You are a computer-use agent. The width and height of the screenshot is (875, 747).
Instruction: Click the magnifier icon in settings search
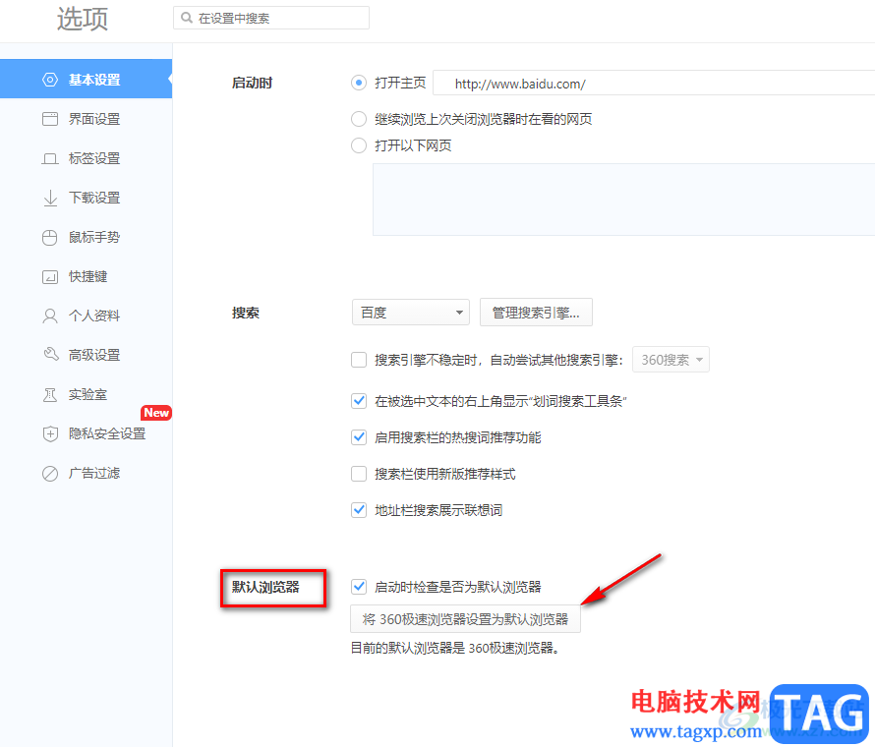click(187, 18)
